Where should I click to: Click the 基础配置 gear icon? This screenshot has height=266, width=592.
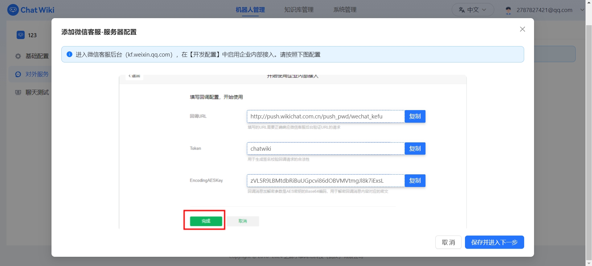tap(18, 56)
